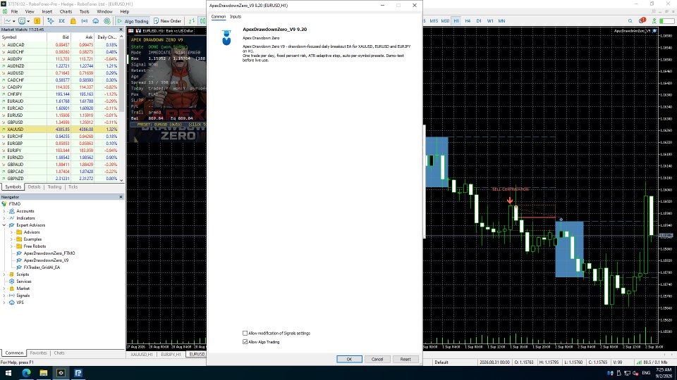
Task: Click OK in the expert dialog
Action: pyautogui.click(x=349, y=359)
